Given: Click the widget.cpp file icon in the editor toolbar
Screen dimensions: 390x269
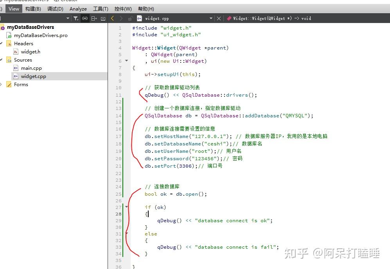Looking at the screenshot, I should point(140,18).
